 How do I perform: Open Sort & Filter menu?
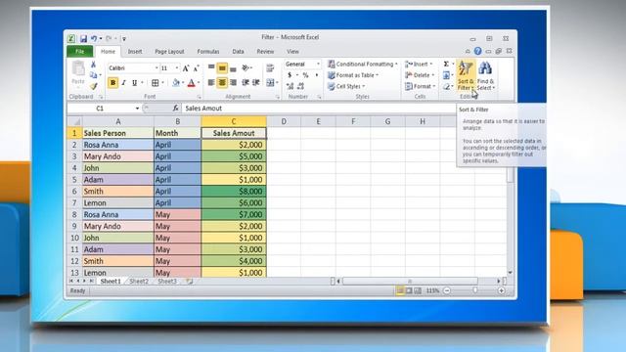(x=466, y=75)
